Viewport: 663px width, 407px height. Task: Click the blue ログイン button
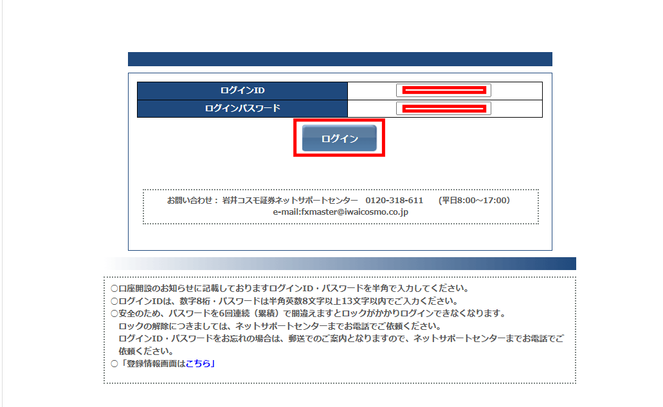pos(339,138)
